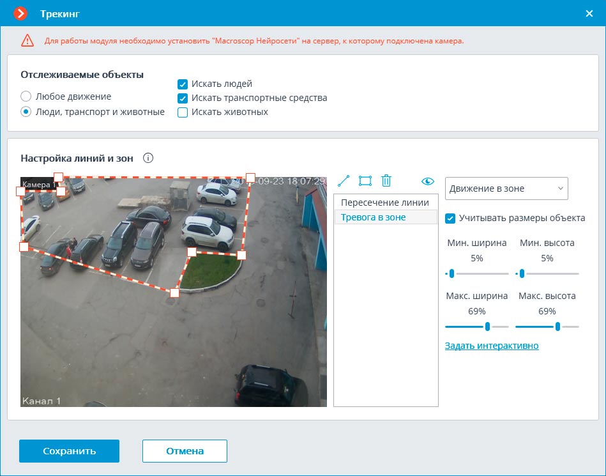This screenshot has height=476, width=606.
Task: Open the Движение в зоне dropdown
Action: pos(506,188)
